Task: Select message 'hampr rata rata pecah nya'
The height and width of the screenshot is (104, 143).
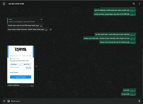Action: pyautogui.click(x=118, y=42)
